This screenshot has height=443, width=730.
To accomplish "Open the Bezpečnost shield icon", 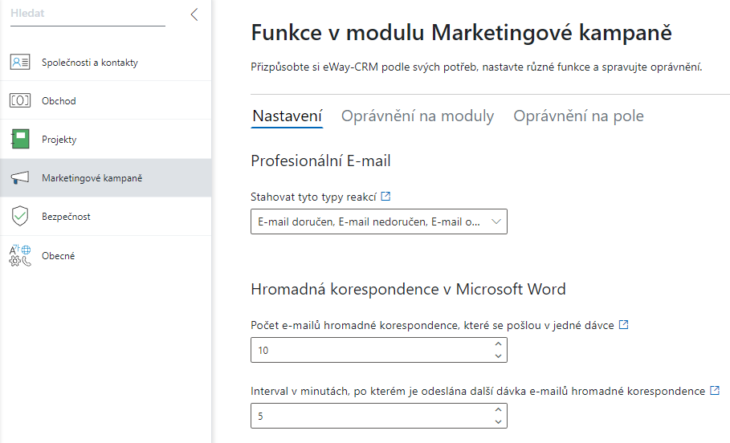I will 20,217.
